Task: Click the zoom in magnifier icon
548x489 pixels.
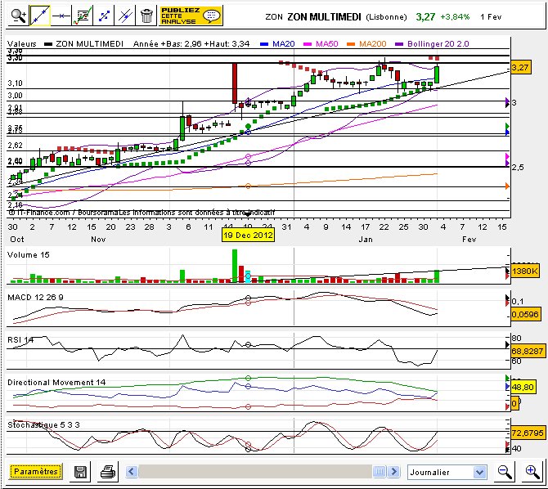Action: (532, 472)
